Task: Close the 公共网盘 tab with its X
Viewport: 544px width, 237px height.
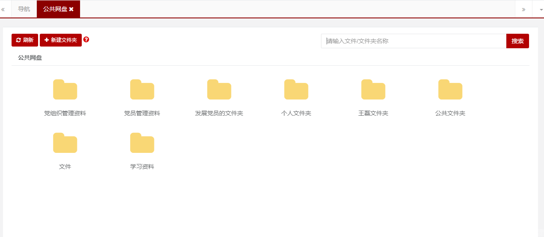Action: point(71,9)
